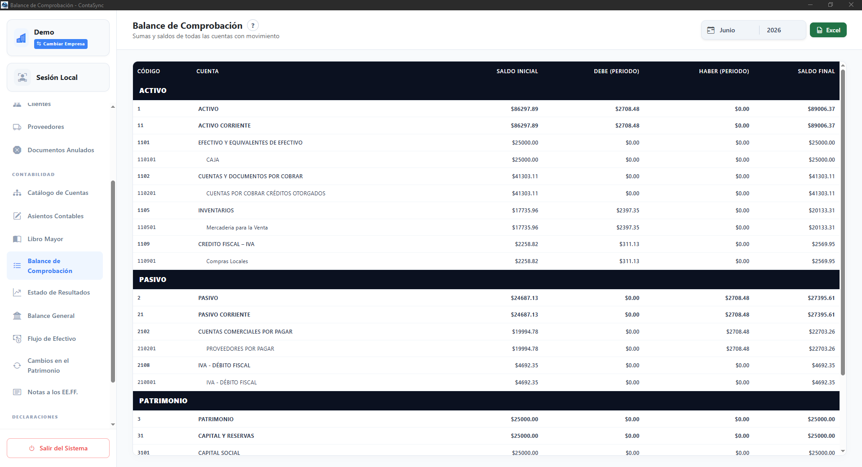Image resolution: width=862 pixels, height=467 pixels.
Task: Export the balance with the Excel button
Action: pos(828,30)
